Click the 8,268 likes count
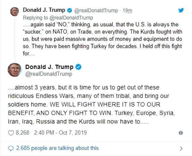The image size is (192, 156). [x=23, y=133]
